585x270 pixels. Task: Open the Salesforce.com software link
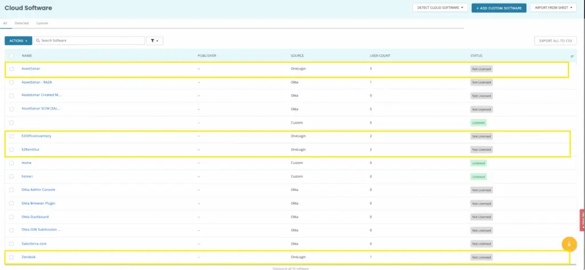(34, 243)
